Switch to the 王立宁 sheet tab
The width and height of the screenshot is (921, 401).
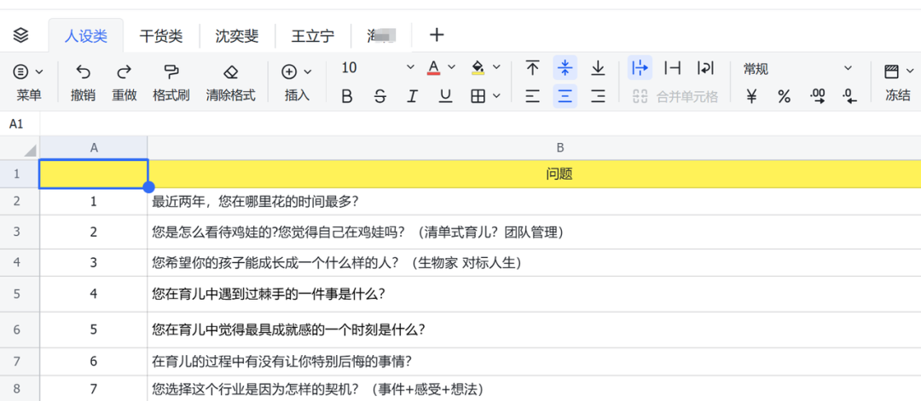click(x=312, y=36)
